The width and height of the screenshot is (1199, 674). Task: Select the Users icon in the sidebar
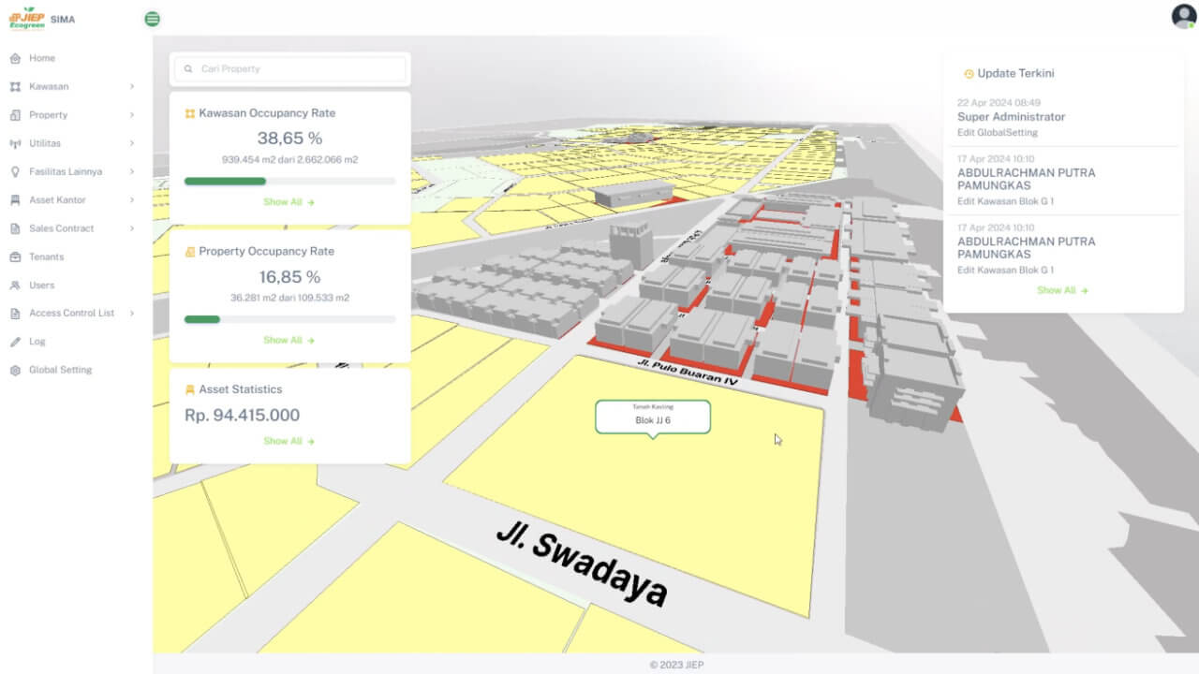click(17, 285)
